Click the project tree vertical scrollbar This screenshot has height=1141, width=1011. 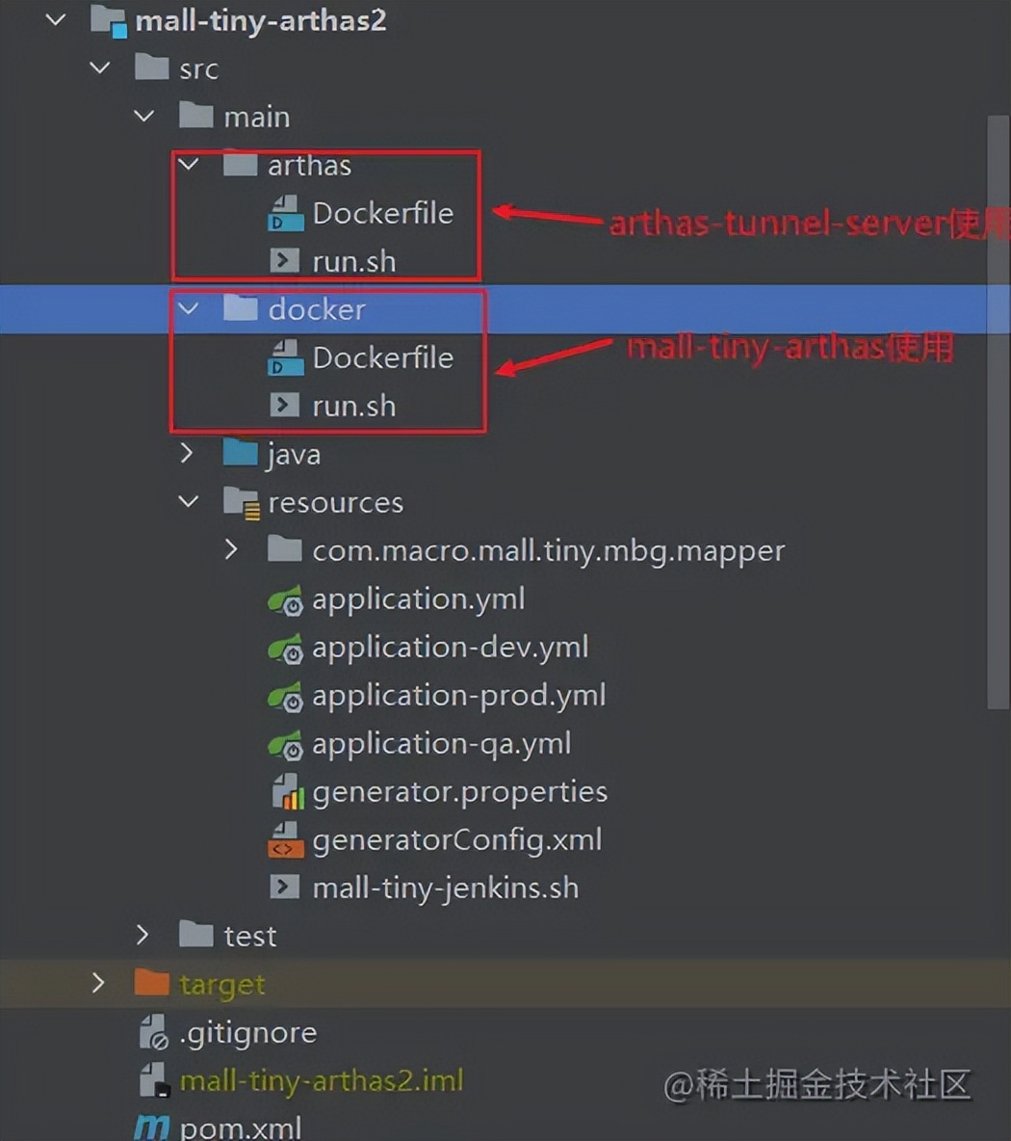tap(998, 411)
